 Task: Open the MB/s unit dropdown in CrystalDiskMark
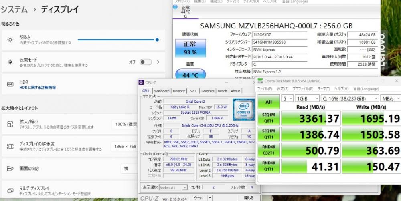pos(391,98)
